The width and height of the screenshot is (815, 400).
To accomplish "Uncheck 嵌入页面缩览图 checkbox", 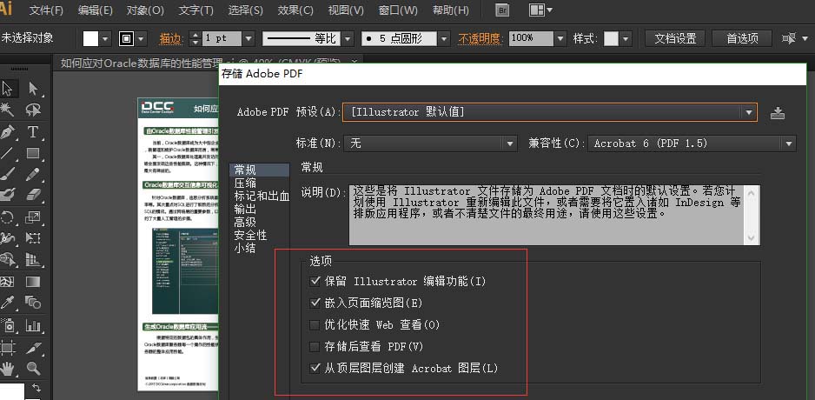I will coord(315,303).
